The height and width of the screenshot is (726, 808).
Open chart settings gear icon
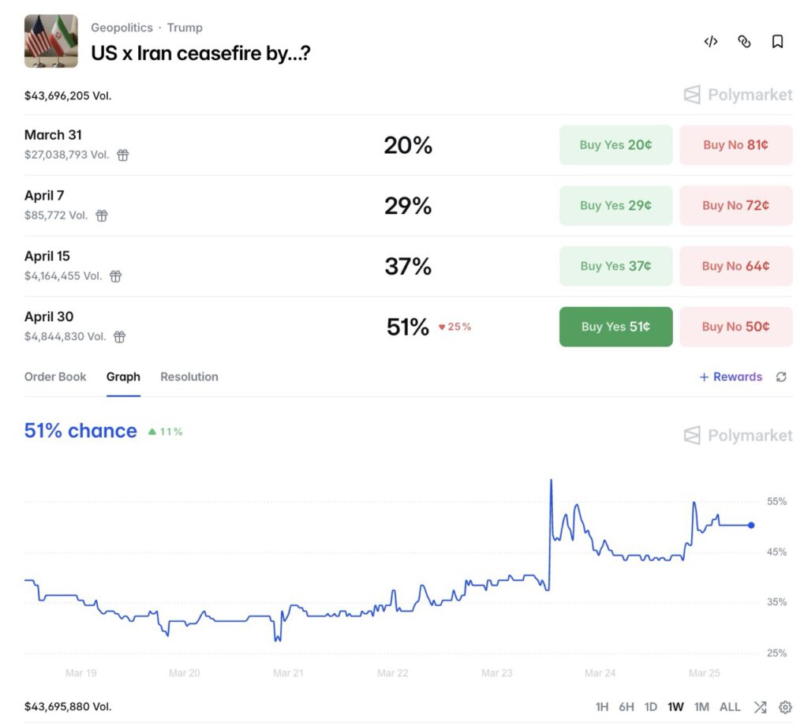[x=784, y=707]
